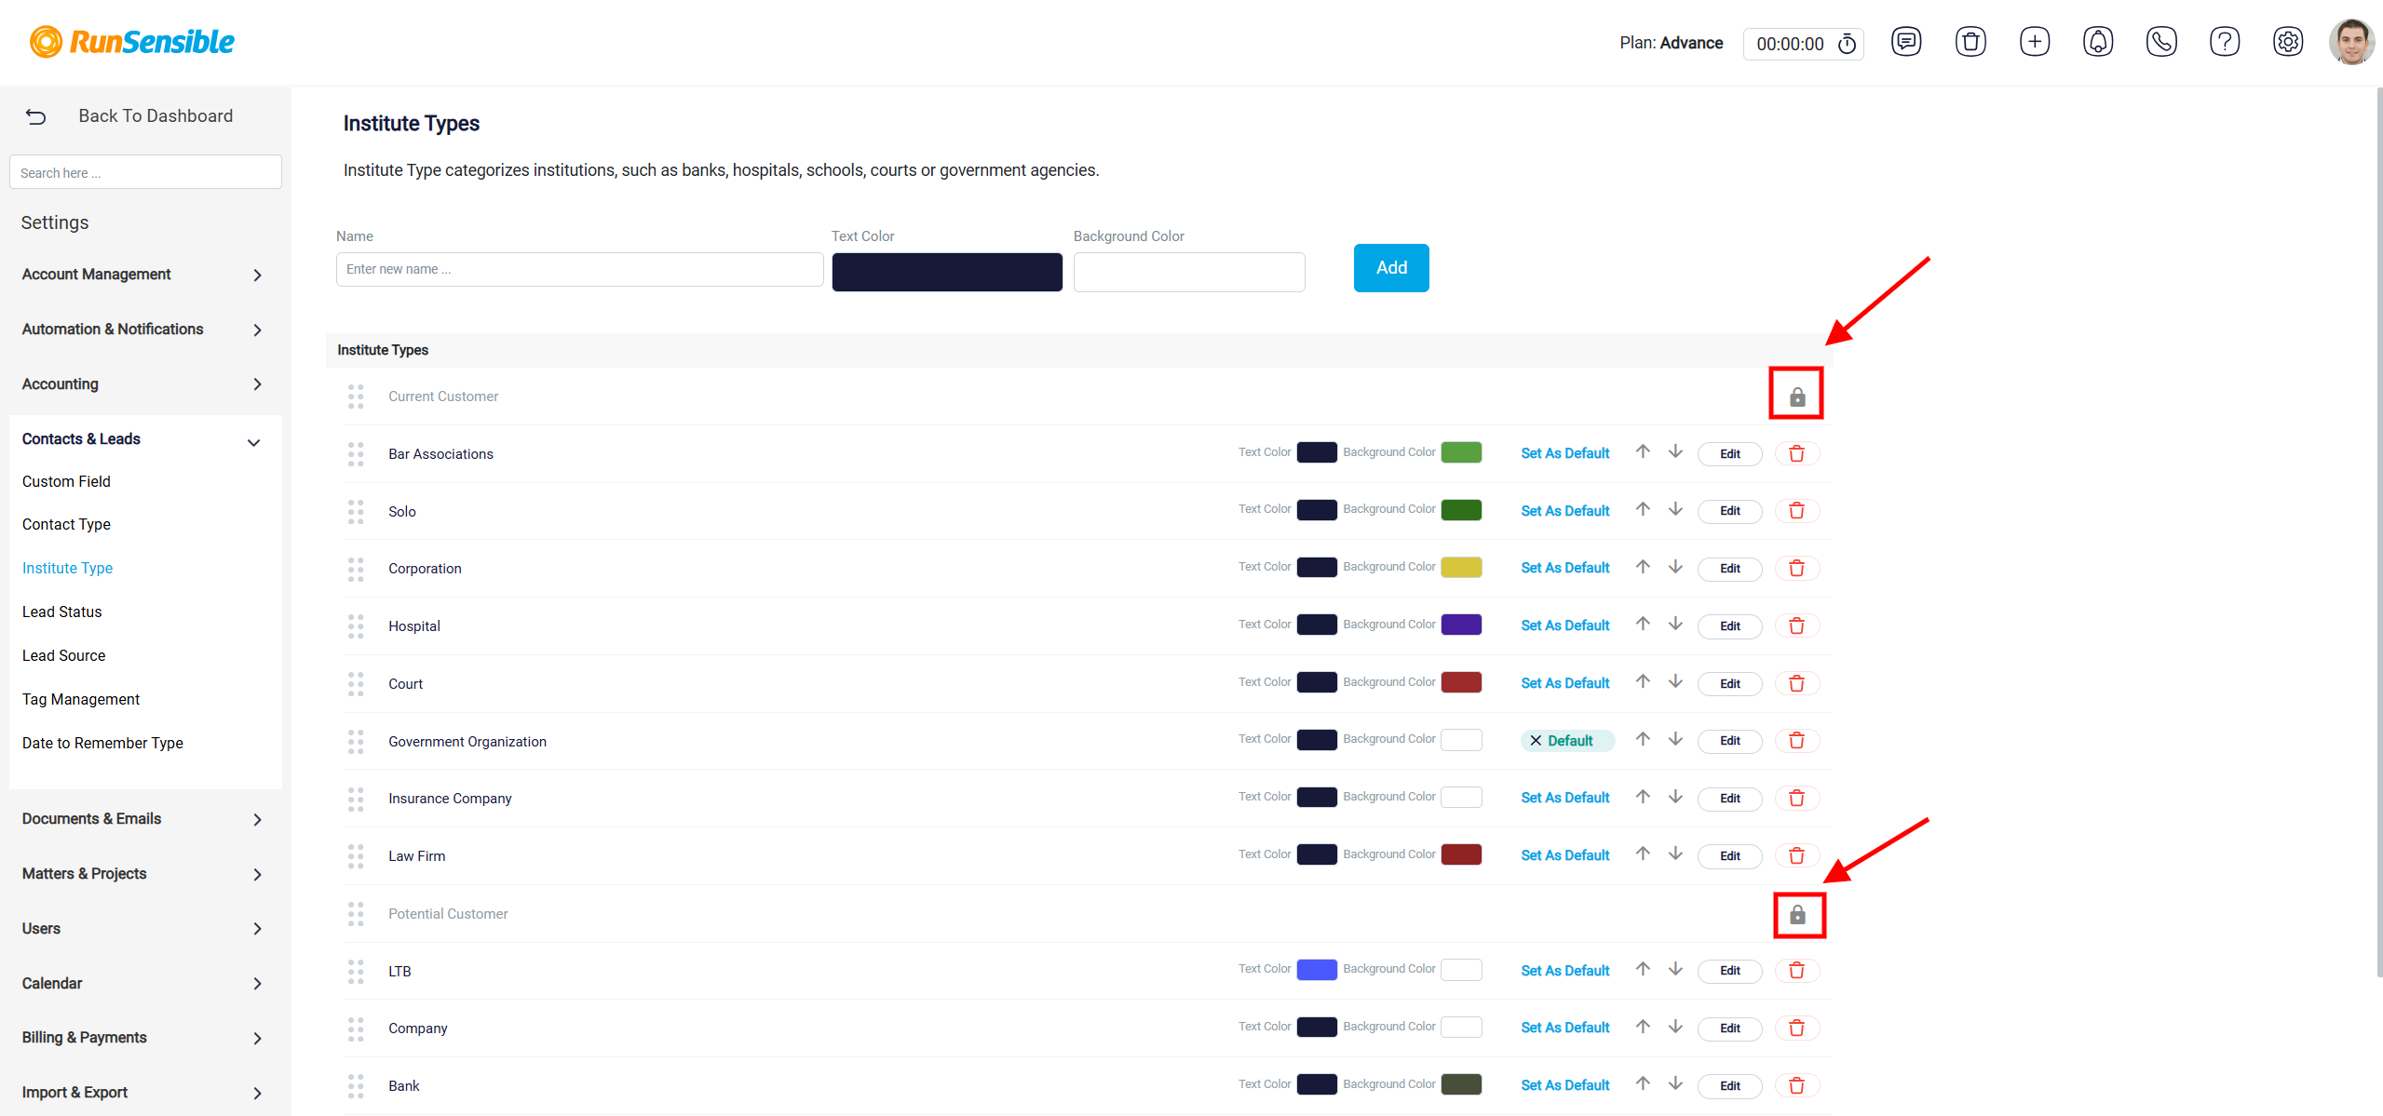Click the quick add plus icon
Screen dimensions: 2383x1116
pos(2034,42)
